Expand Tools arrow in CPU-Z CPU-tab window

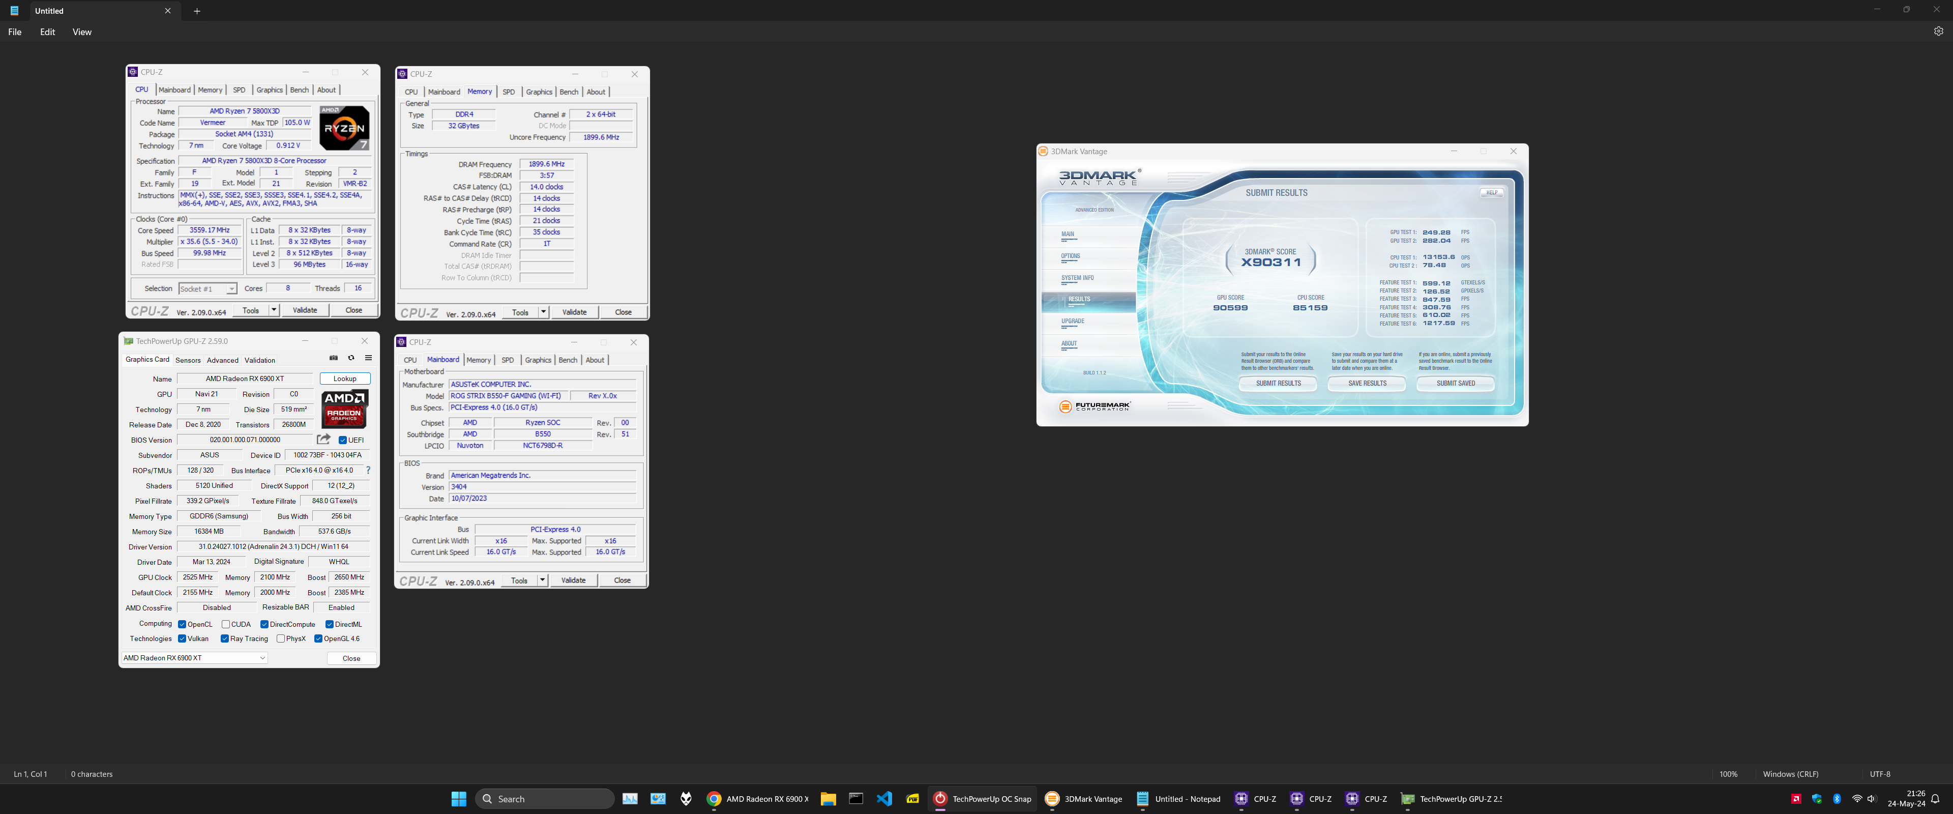(x=274, y=310)
